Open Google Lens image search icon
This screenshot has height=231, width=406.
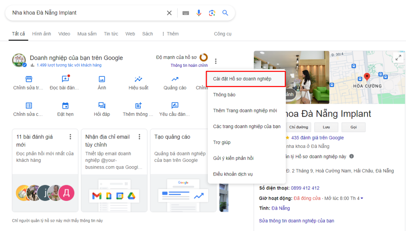[x=212, y=12]
